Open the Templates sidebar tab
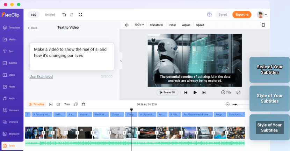Image resolution: width=290 pixels, height=151 pixels. click(12, 28)
